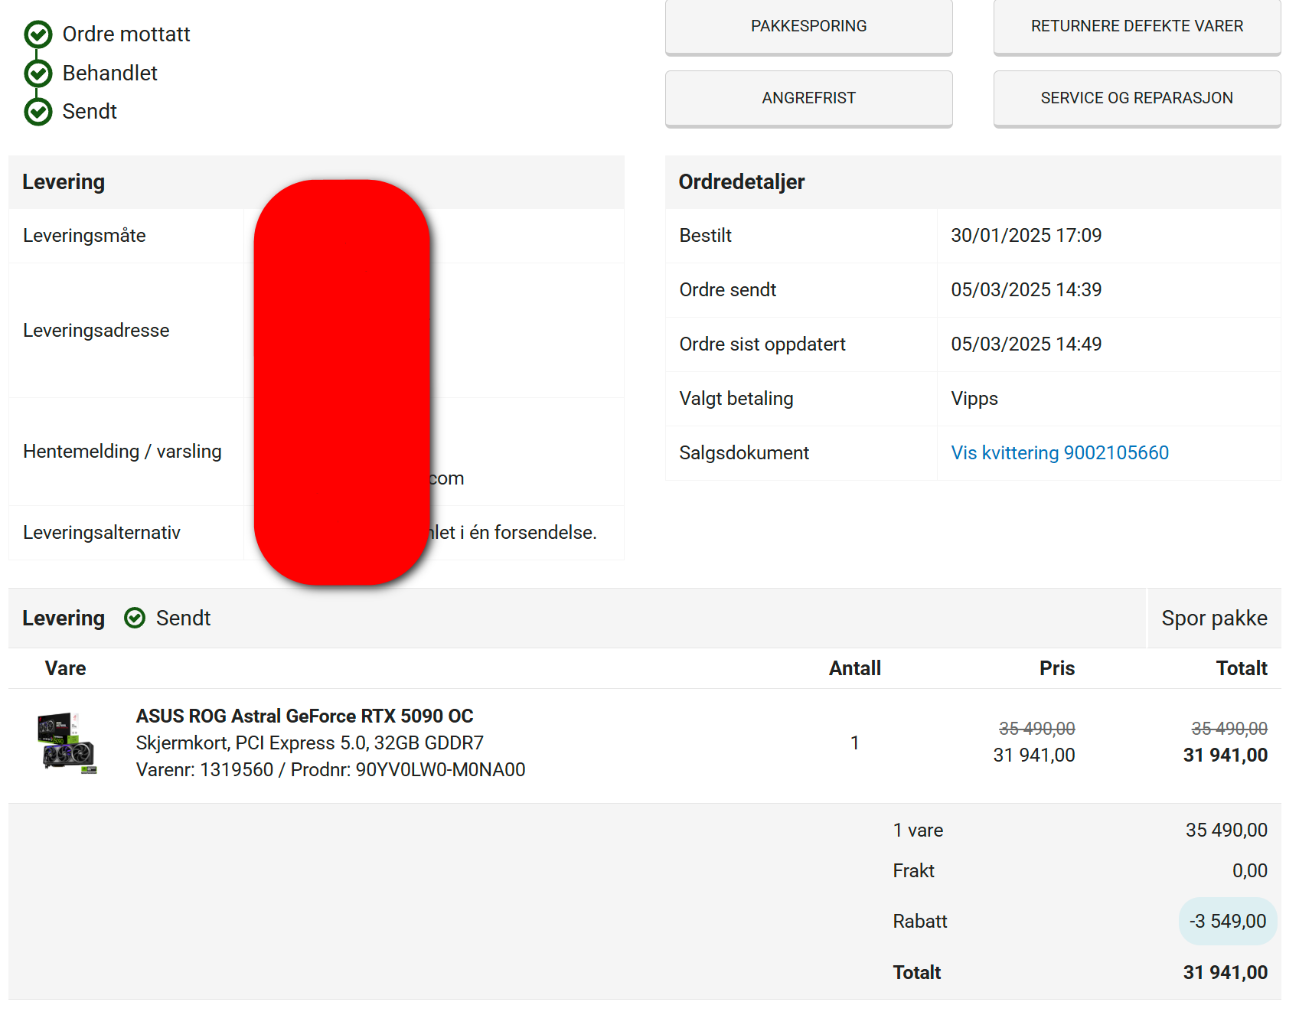The height and width of the screenshot is (1015, 1299).
Task: Select Ordre sendt time 05/03/2025 14:39
Action: (x=1026, y=290)
